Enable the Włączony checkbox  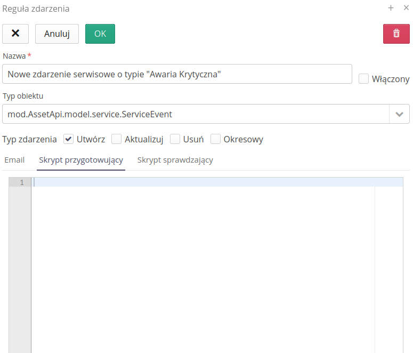pyautogui.click(x=364, y=79)
